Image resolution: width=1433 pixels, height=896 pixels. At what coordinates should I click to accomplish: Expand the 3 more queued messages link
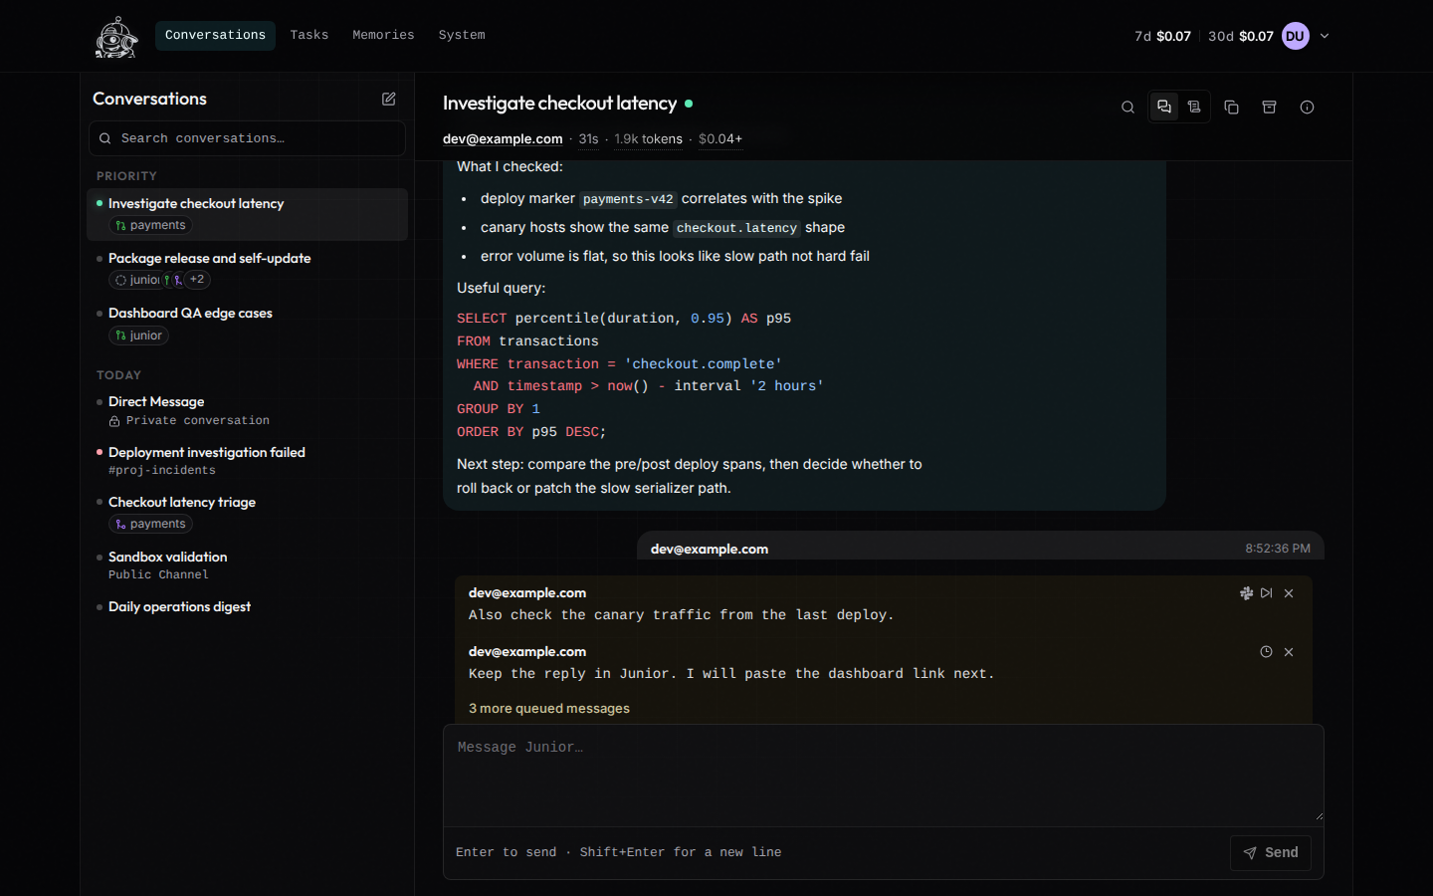click(549, 709)
